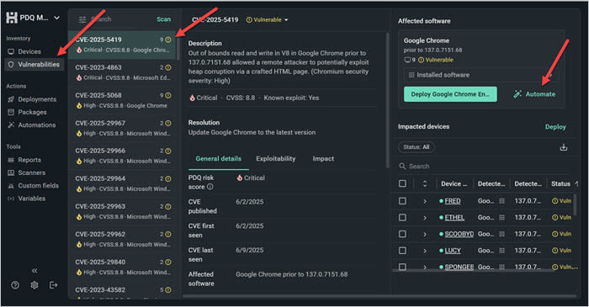Open Deployments under Actions

tap(32, 99)
